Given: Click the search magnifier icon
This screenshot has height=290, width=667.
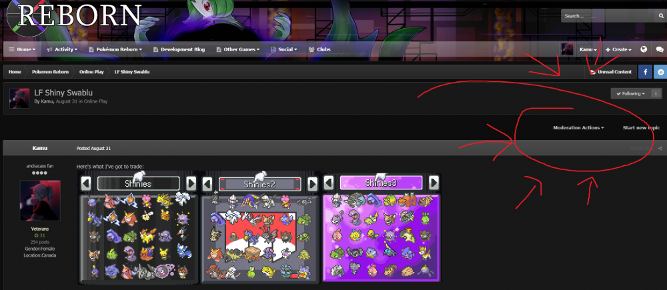Looking at the screenshot, I should tap(660, 16).
